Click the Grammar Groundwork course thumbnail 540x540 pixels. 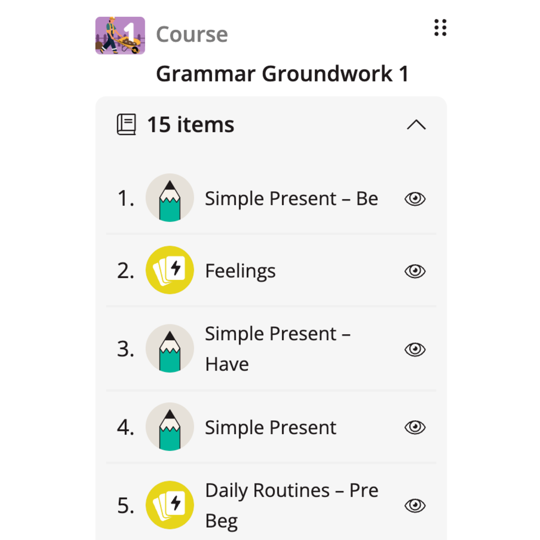tap(120, 36)
